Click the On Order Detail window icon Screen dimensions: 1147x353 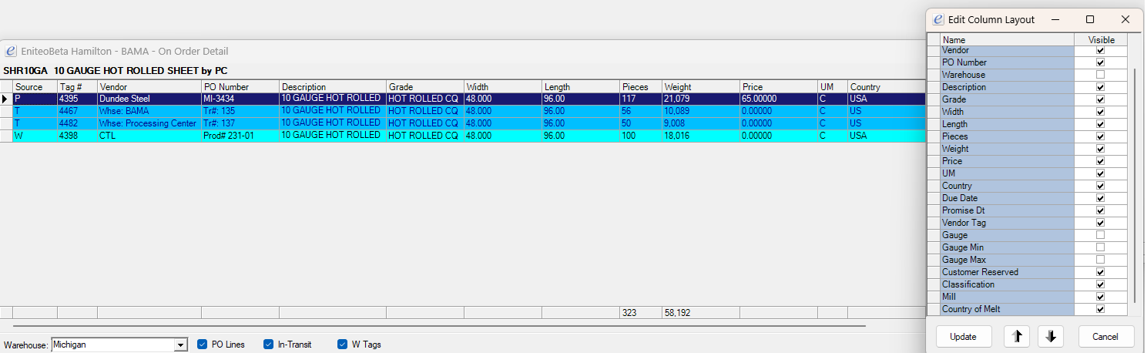point(11,51)
